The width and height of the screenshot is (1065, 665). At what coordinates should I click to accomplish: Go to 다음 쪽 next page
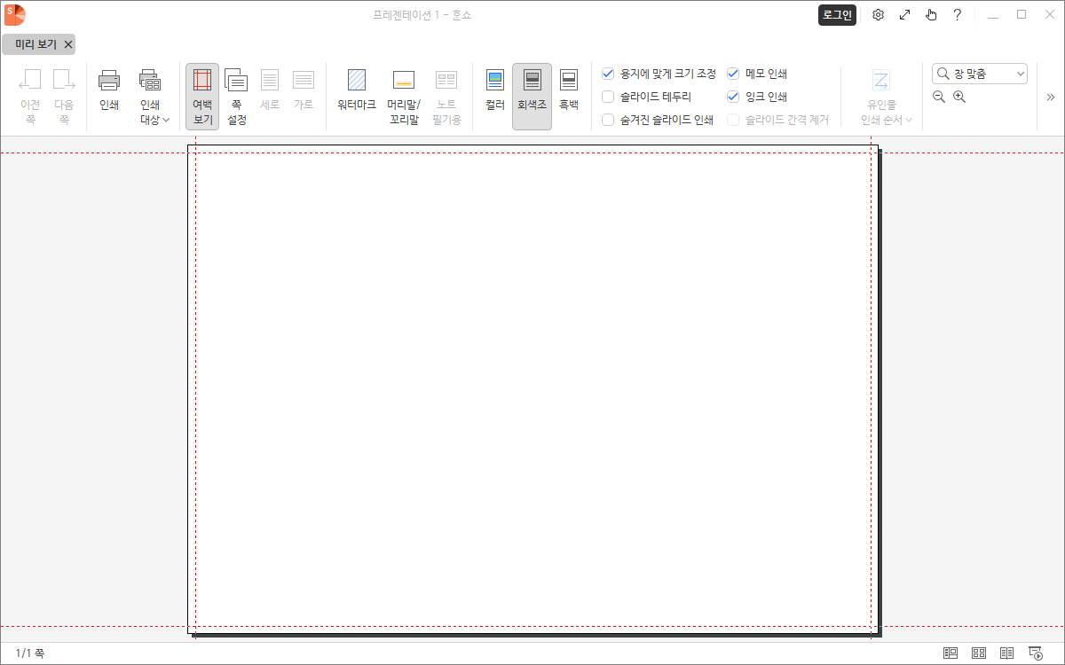click(x=64, y=97)
